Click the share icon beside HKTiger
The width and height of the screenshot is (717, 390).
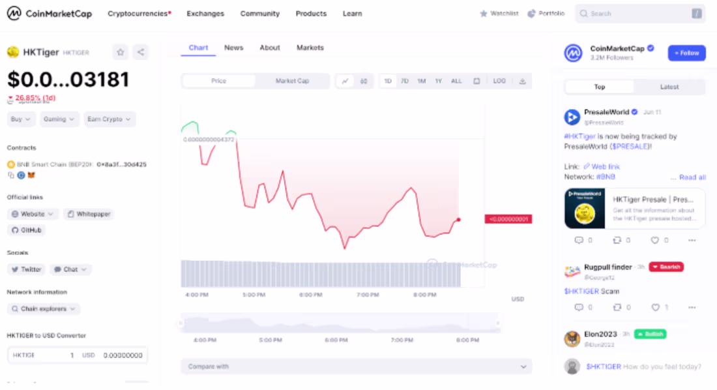point(141,52)
